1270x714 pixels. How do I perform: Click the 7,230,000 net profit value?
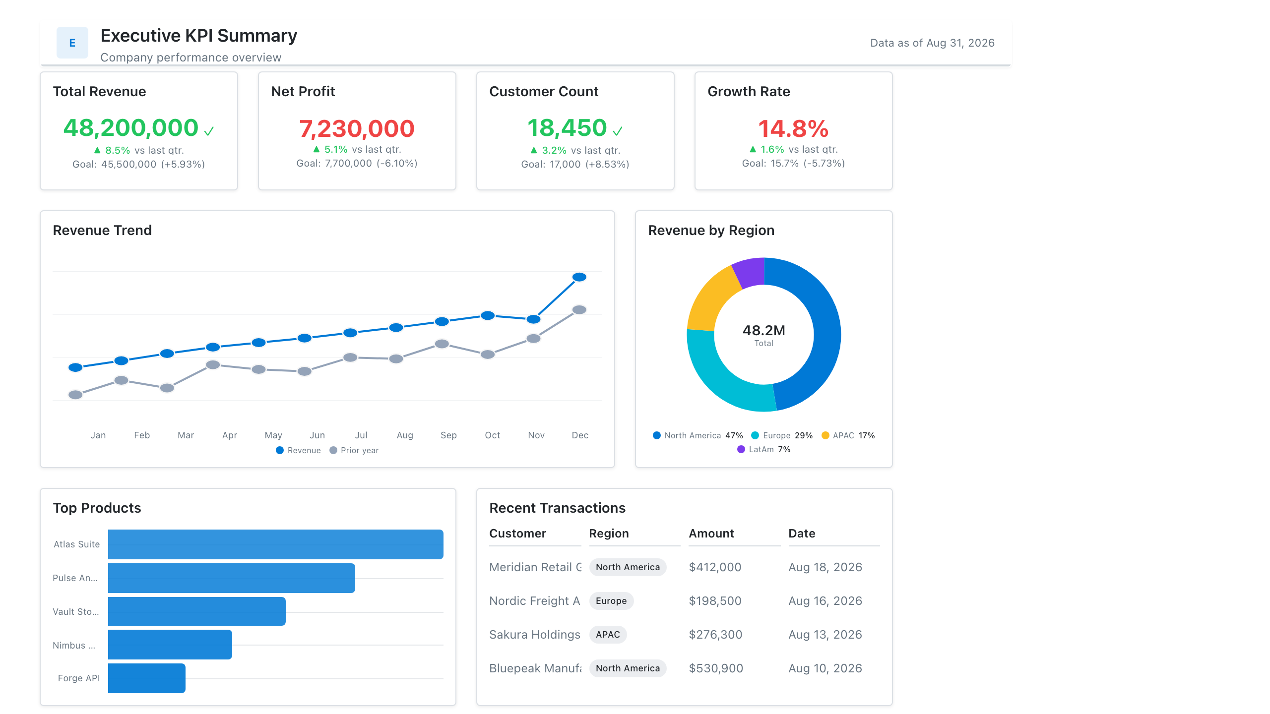tap(357, 129)
